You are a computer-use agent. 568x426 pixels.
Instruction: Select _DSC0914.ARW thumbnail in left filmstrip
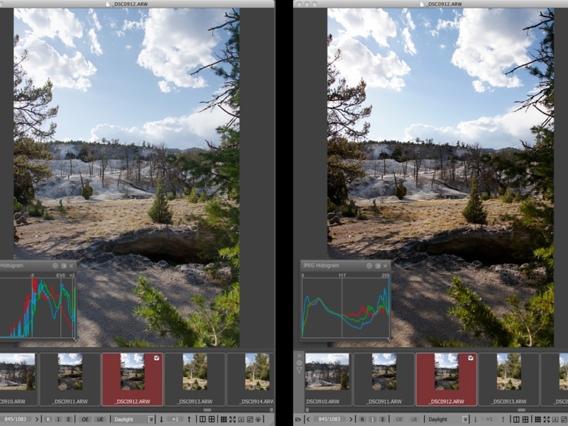click(251, 379)
